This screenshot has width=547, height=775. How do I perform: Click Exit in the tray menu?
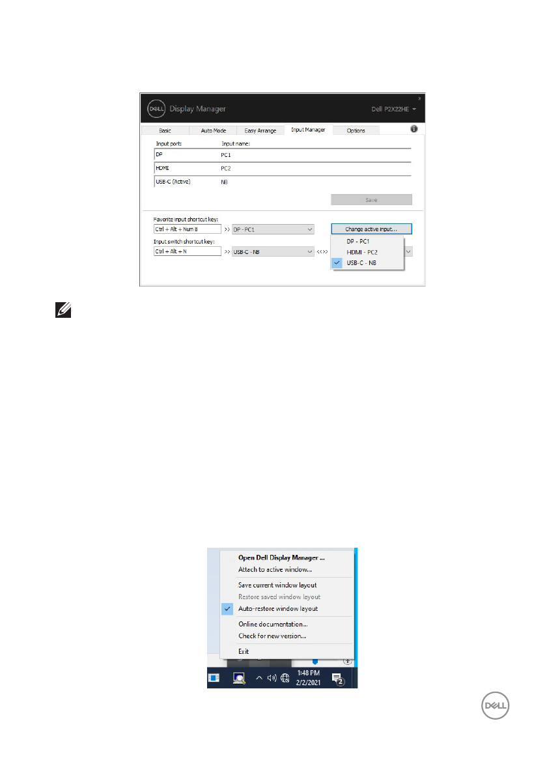pyautogui.click(x=287, y=651)
